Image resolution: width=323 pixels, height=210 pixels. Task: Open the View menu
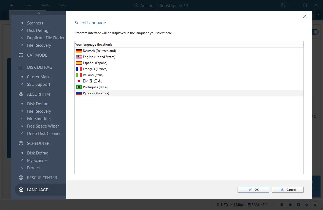(x=28, y=5)
